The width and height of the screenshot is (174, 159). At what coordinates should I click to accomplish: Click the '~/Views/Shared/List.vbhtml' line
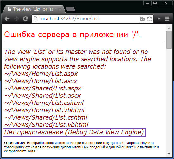coord(46,125)
